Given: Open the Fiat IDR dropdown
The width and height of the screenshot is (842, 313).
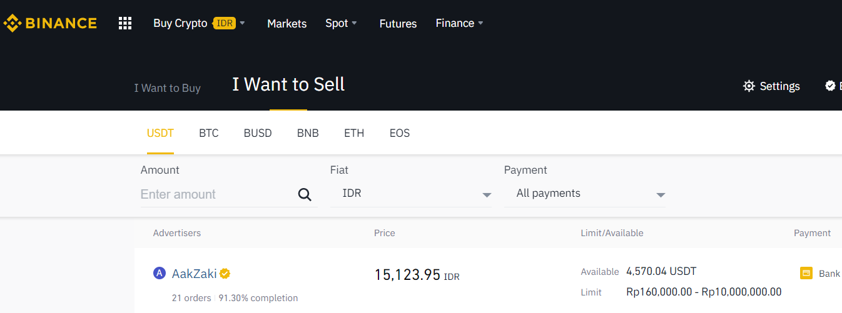Looking at the screenshot, I should point(410,194).
